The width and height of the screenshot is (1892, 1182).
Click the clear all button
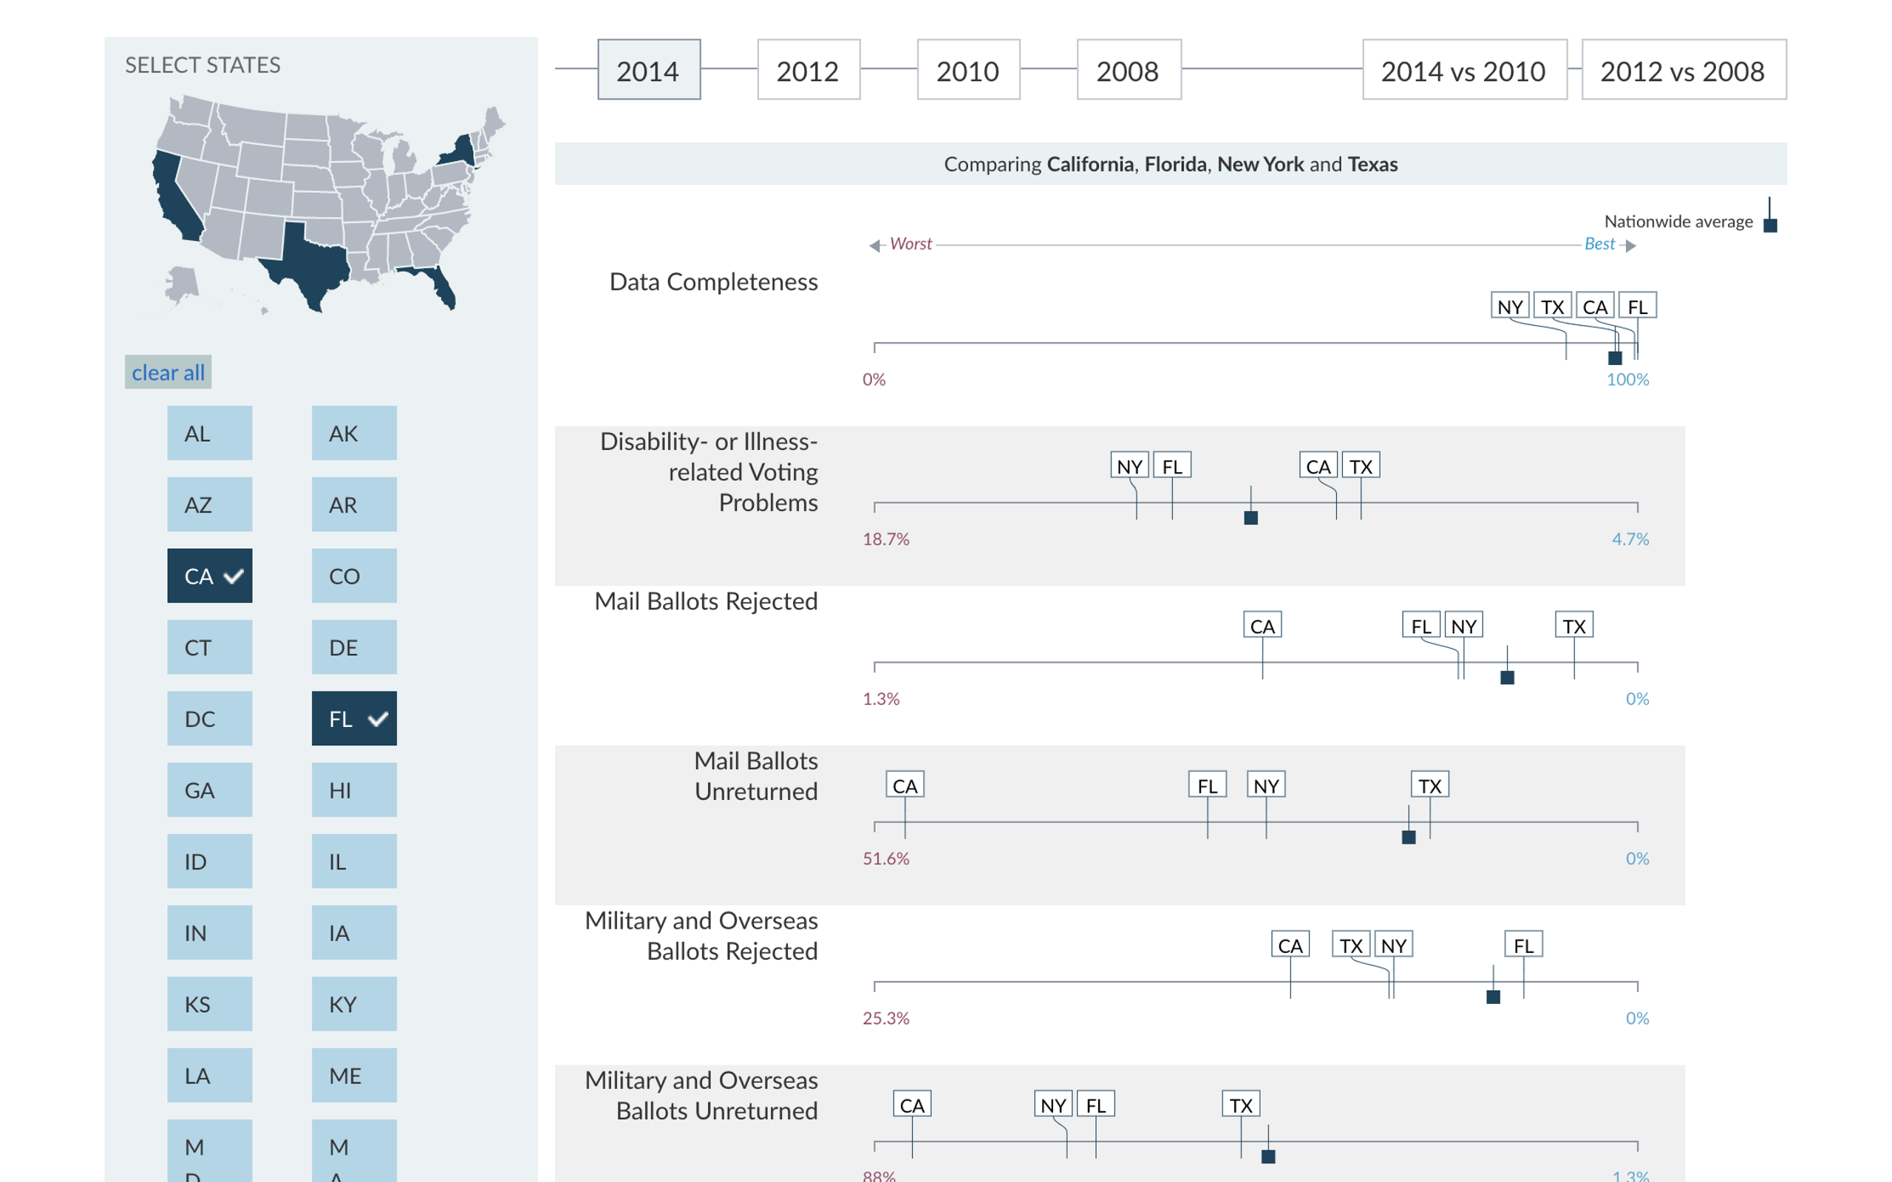[168, 369]
